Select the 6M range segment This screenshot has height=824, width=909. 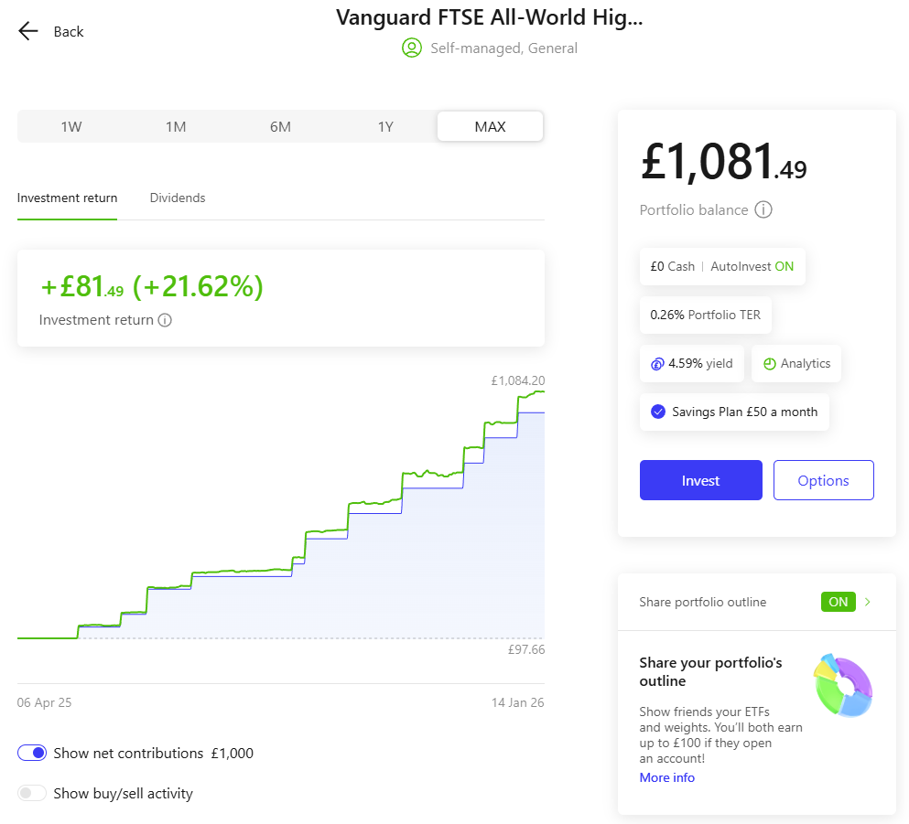tap(281, 126)
